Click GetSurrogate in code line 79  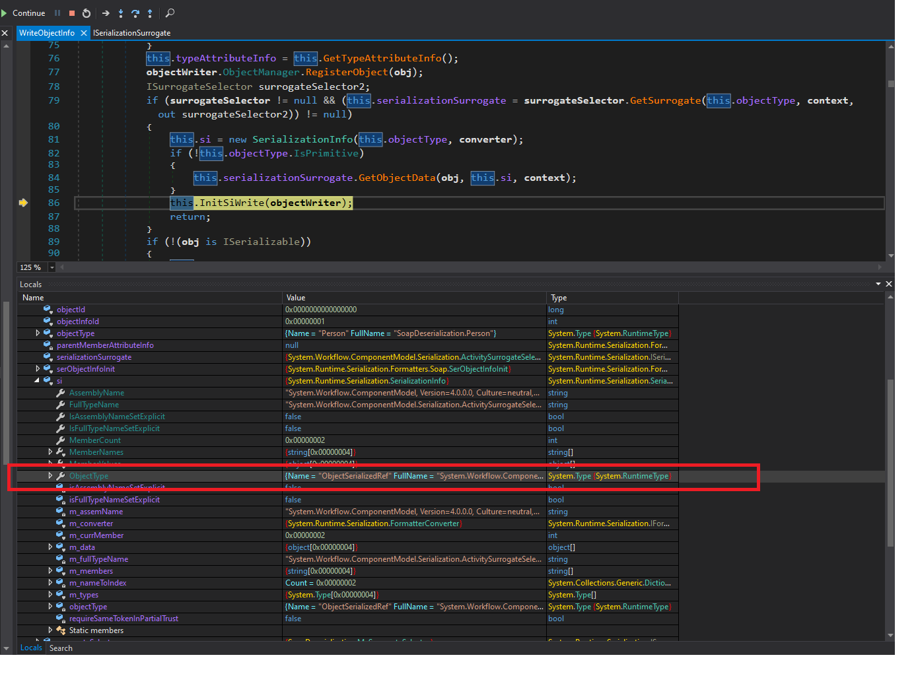point(665,100)
